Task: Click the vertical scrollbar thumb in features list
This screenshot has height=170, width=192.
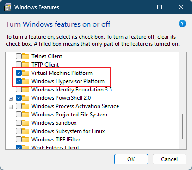Action: (183, 126)
